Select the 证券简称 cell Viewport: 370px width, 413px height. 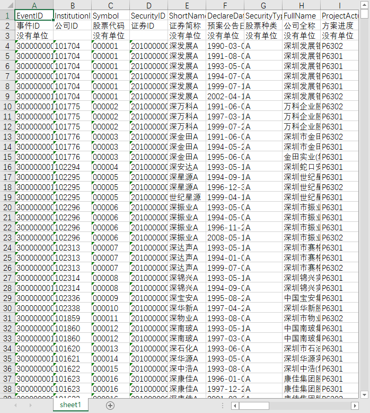[x=187, y=25]
